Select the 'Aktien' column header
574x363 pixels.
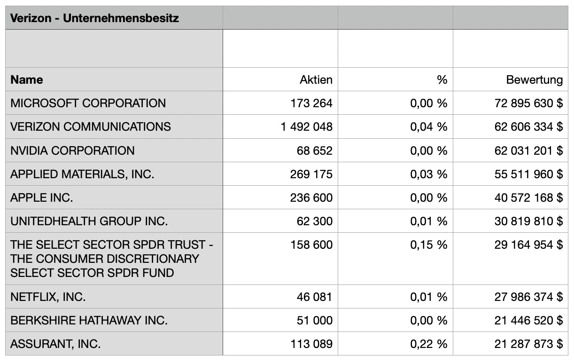(316, 80)
